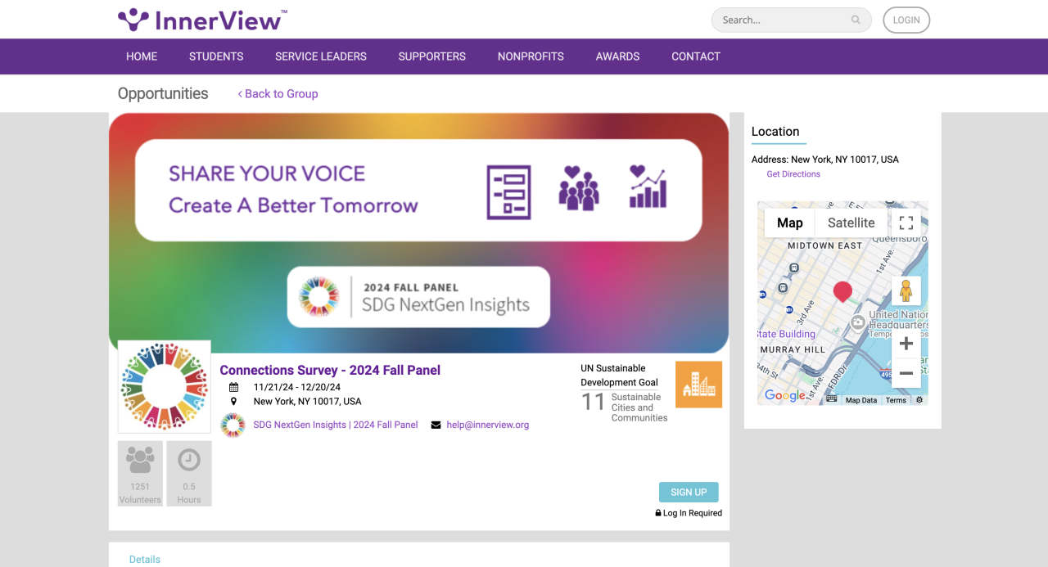This screenshot has height=567, width=1048.
Task: Open SDG NextGen Insights | 2024 Fall Panel link
Action: (x=336, y=425)
